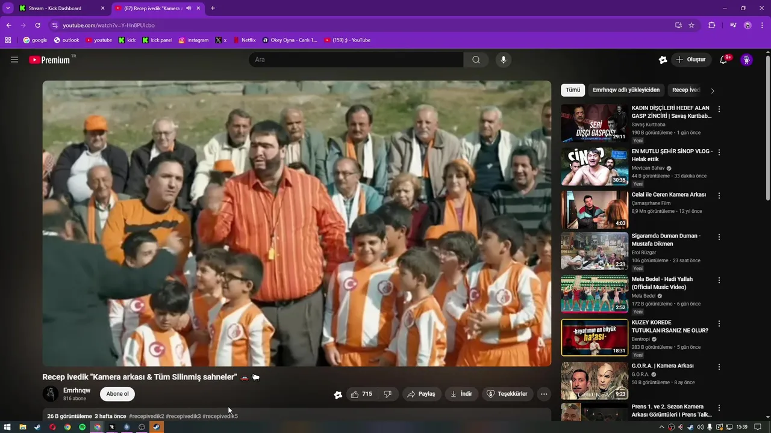Viewport: 771px width, 433px height.
Task: Close the Kick Dashboard tab
Action: 103,8
